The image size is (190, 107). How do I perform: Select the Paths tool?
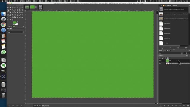tap(8, 10)
